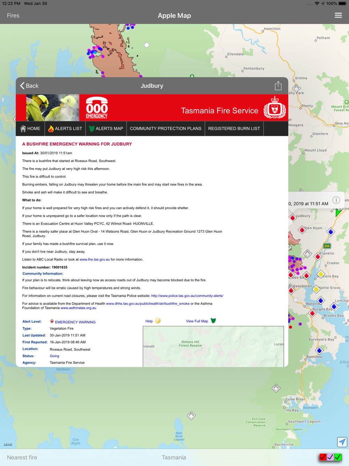Select the grey fire marker west of Franklin
Viewport: 349px width, 466px height.
tap(307, 253)
